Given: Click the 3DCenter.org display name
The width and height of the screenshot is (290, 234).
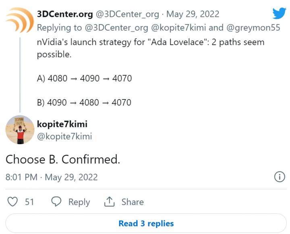Looking at the screenshot, I should [64, 14].
